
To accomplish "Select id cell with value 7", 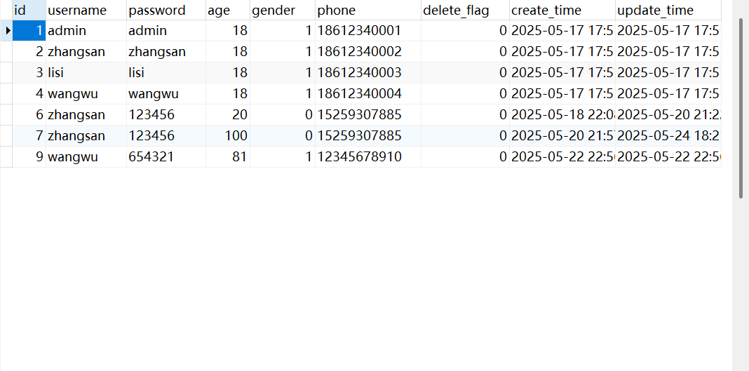I will pyautogui.click(x=29, y=135).
